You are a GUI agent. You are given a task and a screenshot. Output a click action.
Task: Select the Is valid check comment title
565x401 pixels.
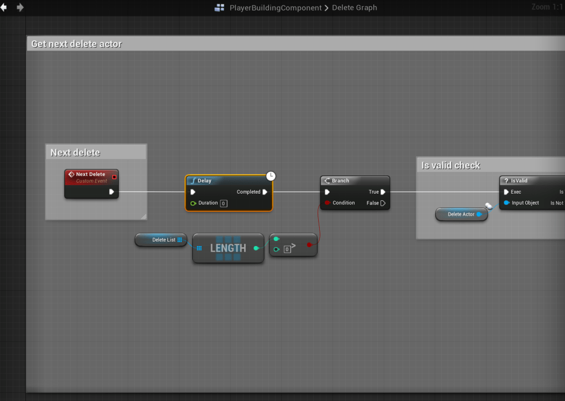tap(451, 165)
